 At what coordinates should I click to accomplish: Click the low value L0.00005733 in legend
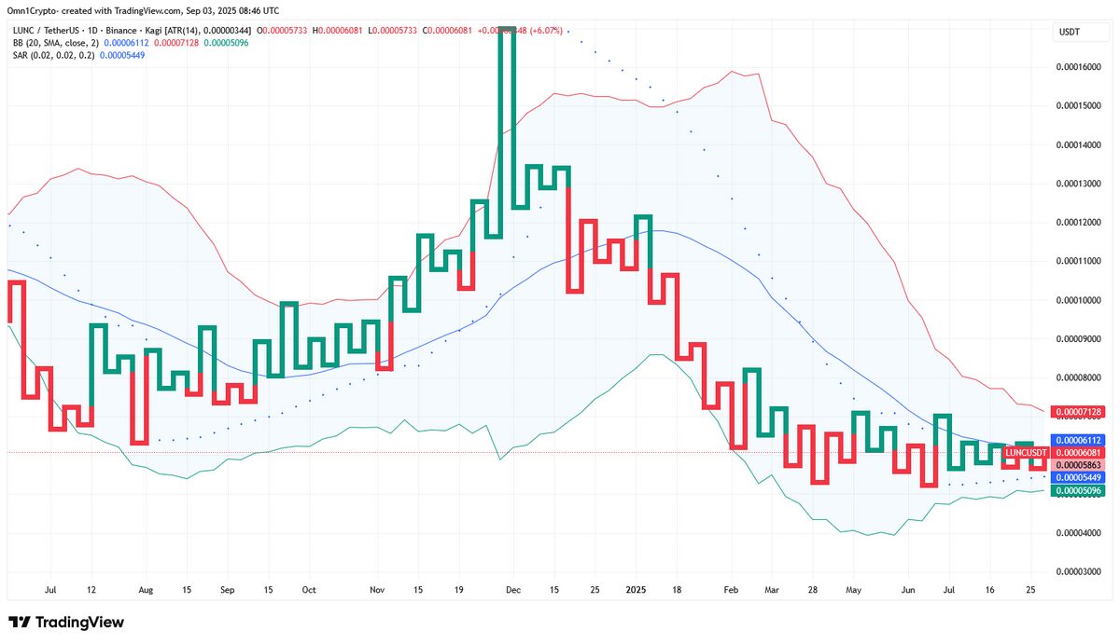(x=394, y=32)
